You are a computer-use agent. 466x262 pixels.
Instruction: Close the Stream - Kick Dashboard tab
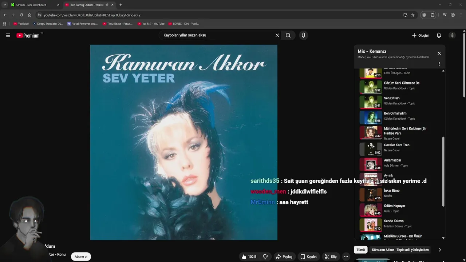click(x=58, y=5)
